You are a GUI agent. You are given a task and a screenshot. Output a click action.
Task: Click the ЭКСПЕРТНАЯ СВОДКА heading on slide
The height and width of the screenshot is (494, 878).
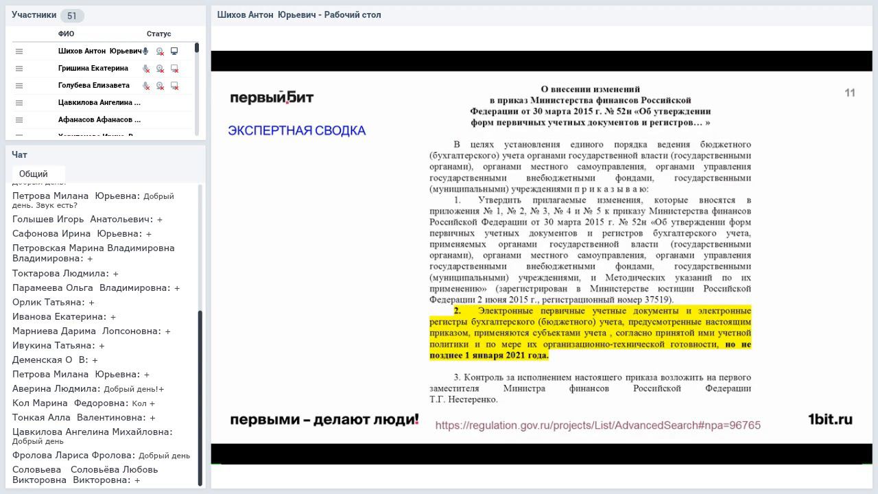point(296,130)
